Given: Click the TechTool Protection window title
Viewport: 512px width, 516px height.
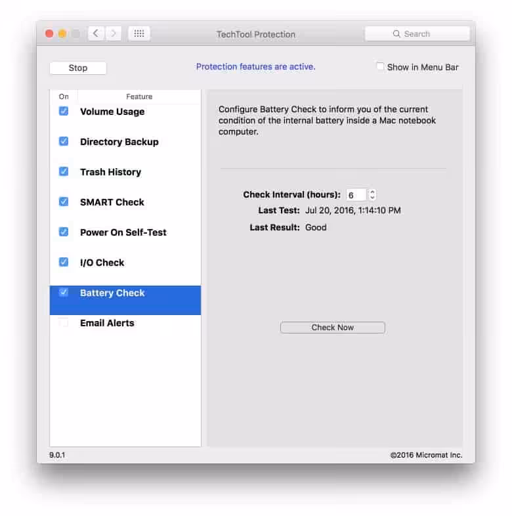Looking at the screenshot, I should pyautogui.click(x=255, y=34).
